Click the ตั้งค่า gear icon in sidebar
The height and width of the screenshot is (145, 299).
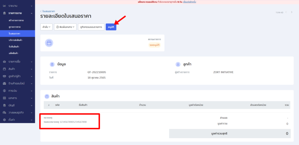(x=4, y=120)
